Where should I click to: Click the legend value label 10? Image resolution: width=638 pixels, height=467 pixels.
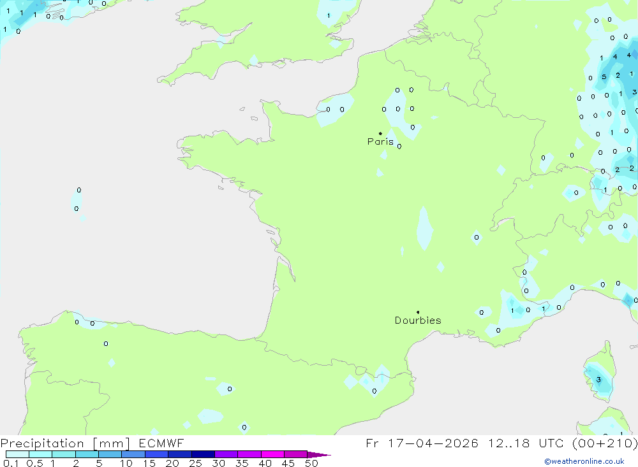click(126, 463)
